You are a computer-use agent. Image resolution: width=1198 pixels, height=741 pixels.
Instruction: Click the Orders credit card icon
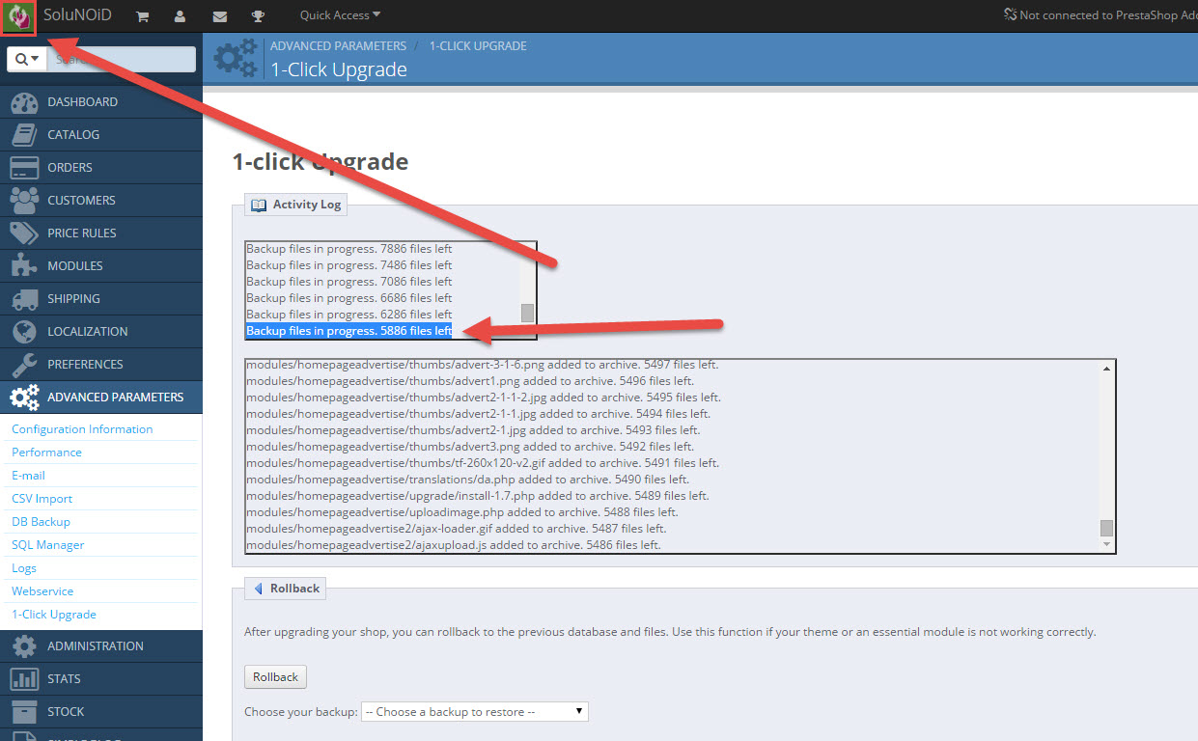(23, 168)
